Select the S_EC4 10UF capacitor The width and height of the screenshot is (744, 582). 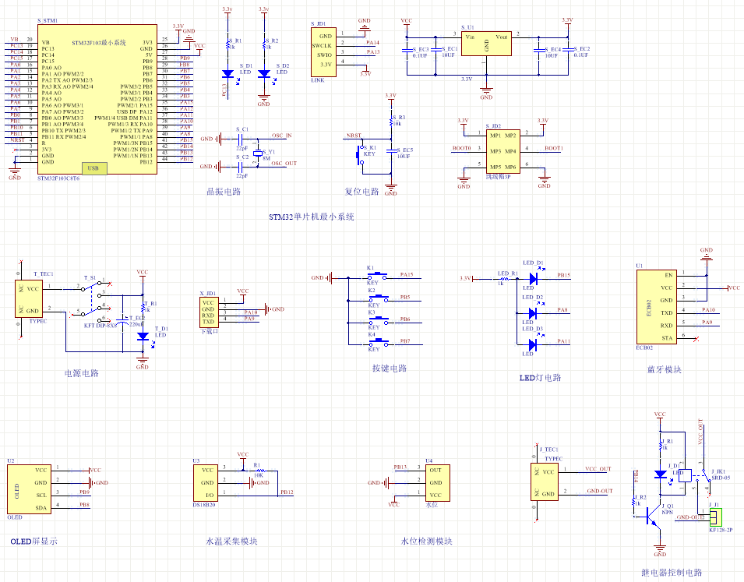click(x=538, y=51)
